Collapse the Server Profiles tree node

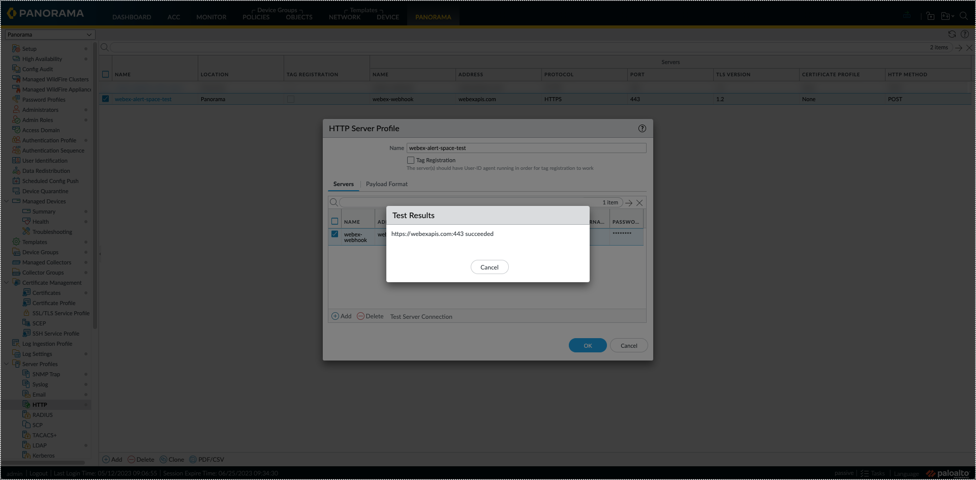click(7, 364)
